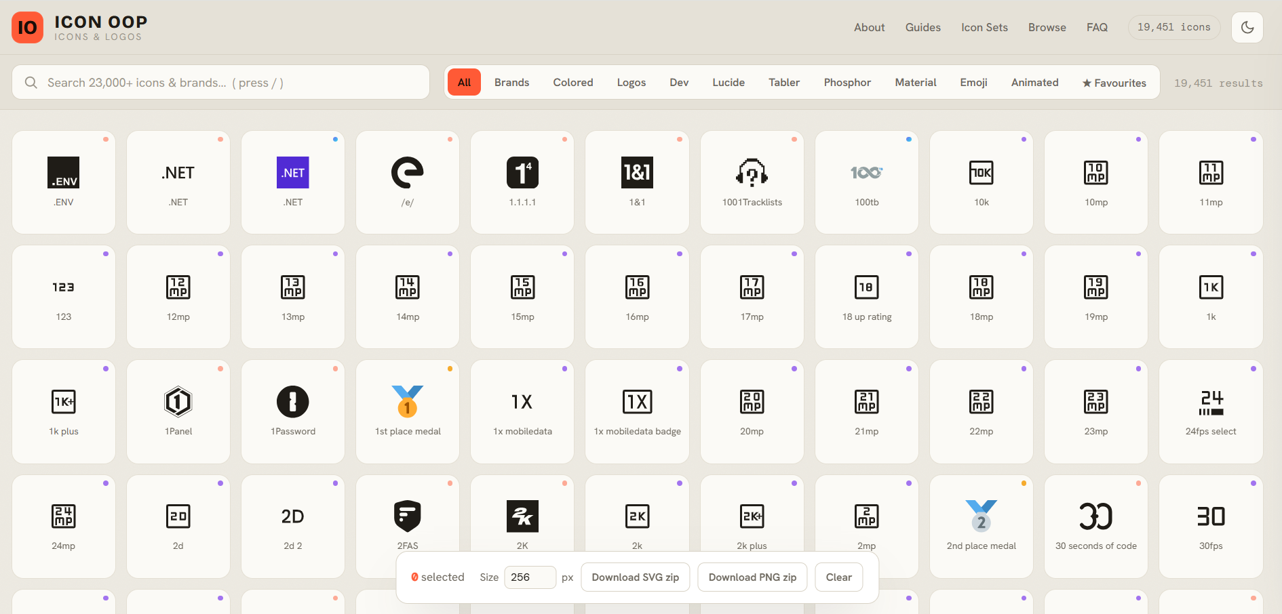Toggle dark mode with moon button
The width and height of the screenshot is (1282, 614).
[x=1247, y=27]
